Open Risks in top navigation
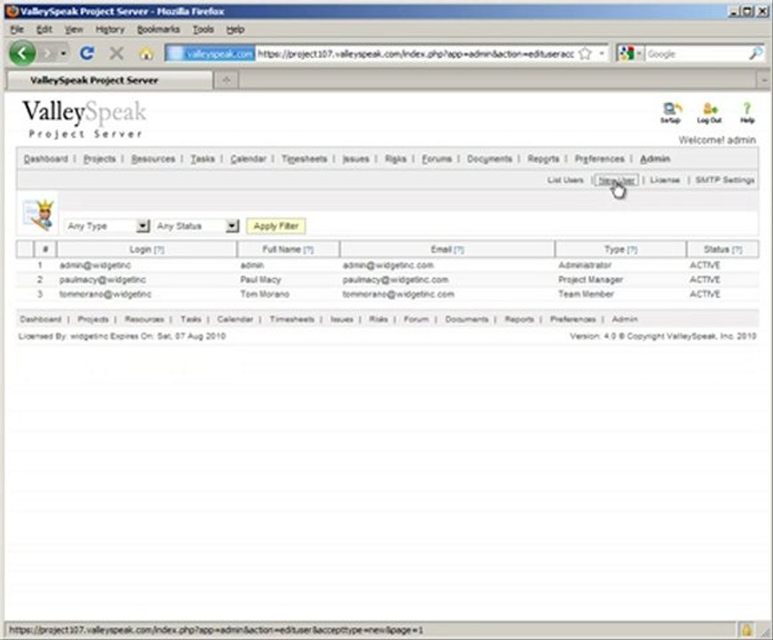 [395, 159]
